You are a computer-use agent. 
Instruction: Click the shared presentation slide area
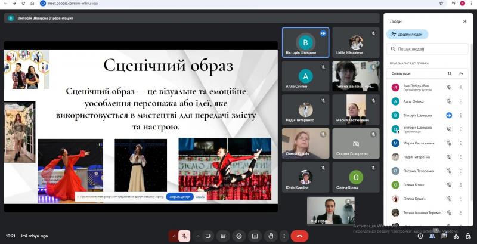pos(141,126)
